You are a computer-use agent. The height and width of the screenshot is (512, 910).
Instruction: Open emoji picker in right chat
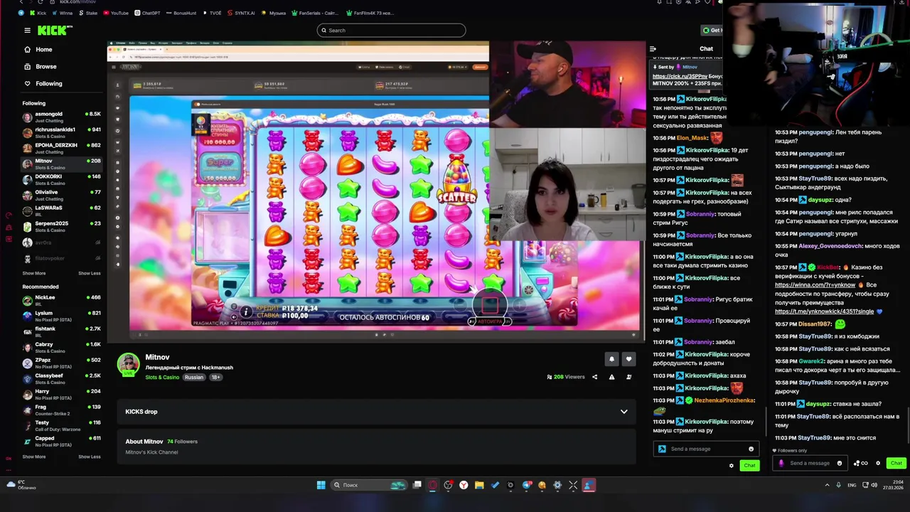839,463
